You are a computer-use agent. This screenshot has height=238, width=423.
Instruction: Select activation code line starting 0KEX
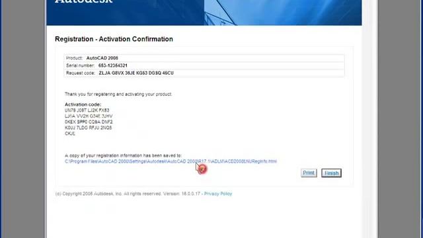tap(89, 122)
